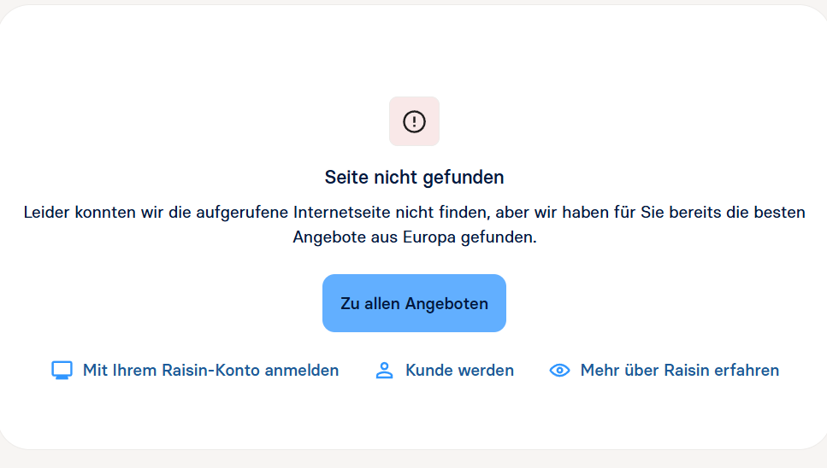This screenshot has height=468, width=827.
Task: Click the eye icon before Mehr über Raisin
Action: point(559,370)
